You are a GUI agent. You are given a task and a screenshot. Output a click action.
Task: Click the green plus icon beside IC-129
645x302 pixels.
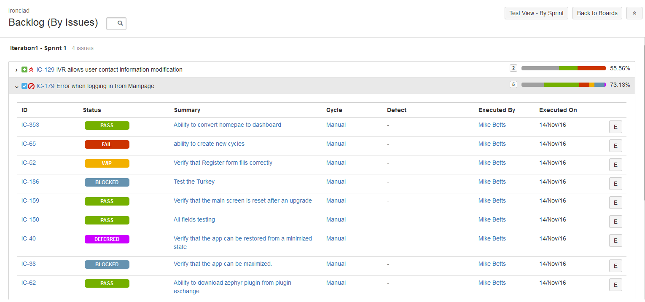tap(24, 69)
